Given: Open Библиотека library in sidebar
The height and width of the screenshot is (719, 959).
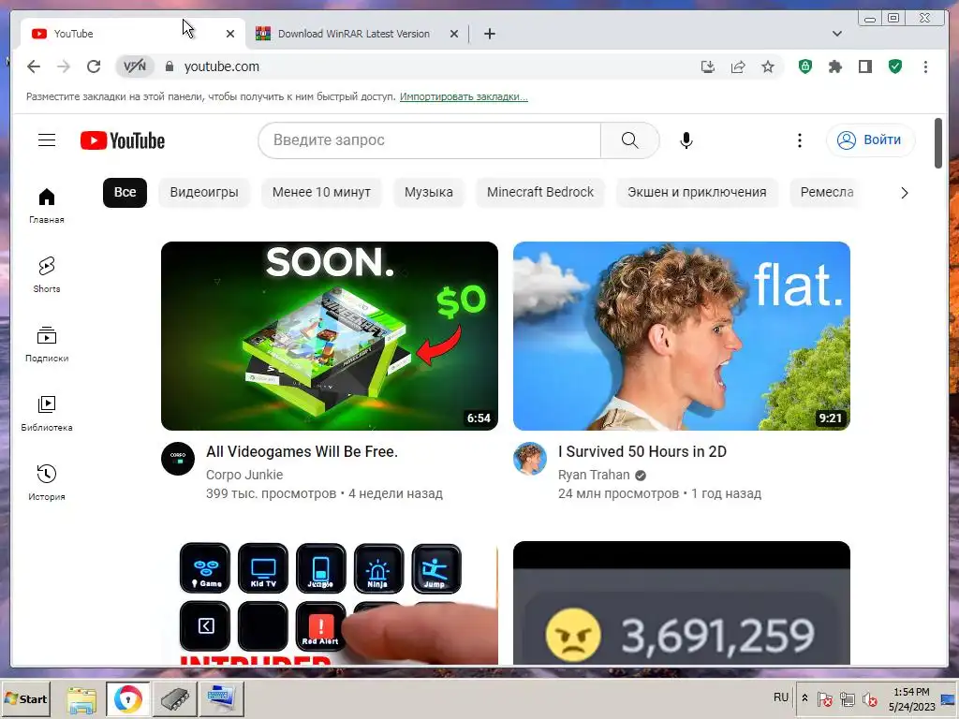Looking at the screenshot, I should [x=47, y=413].
